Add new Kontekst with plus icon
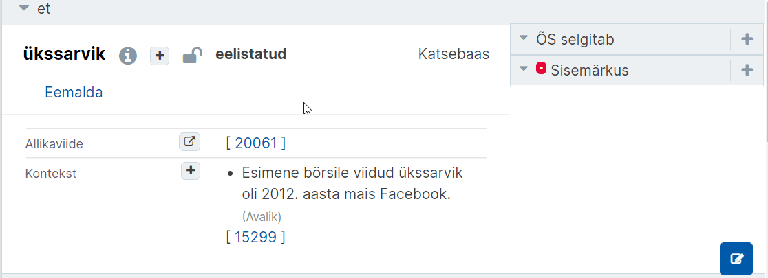Screen dimensions: 768x278 point(191,170)
